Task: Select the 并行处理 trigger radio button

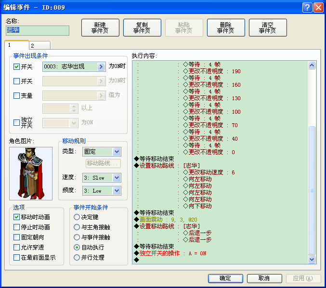Action: point(77,258)
